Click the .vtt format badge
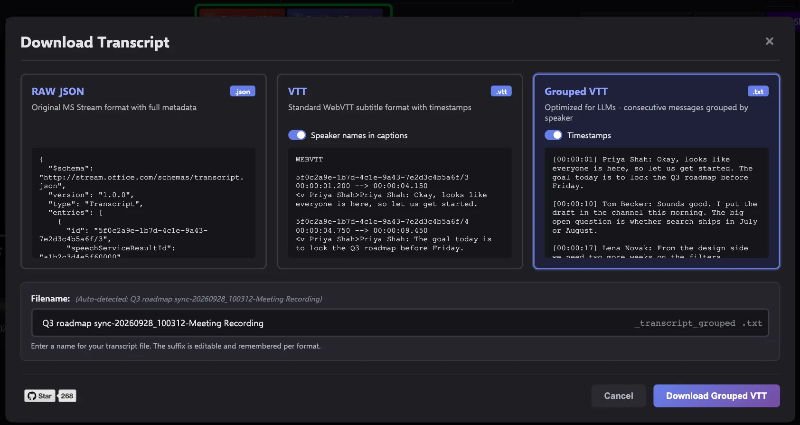Image resolution: width=800 pixels, height=425 pixels. (x=501, y=92)
